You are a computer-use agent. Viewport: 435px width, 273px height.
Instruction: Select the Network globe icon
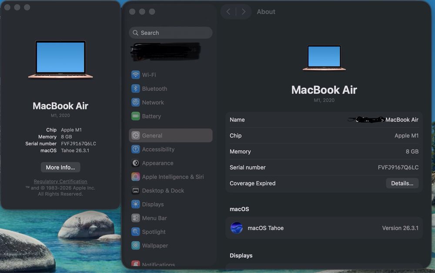coord(135,102)
